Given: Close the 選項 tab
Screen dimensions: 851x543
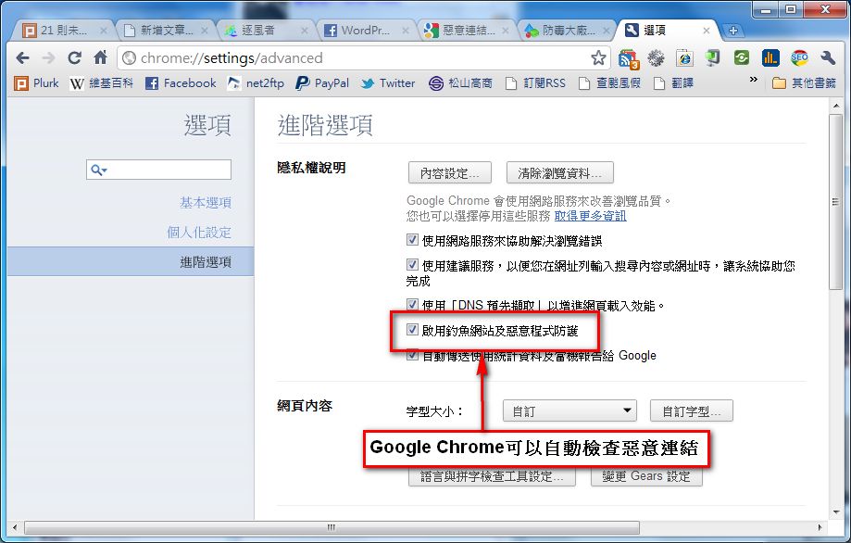Looking at the screenshot, I should pos(707,31).
